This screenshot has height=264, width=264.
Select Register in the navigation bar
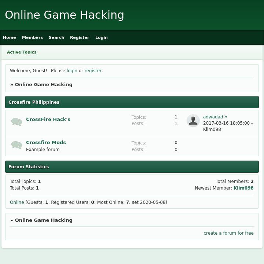(80, 37)
